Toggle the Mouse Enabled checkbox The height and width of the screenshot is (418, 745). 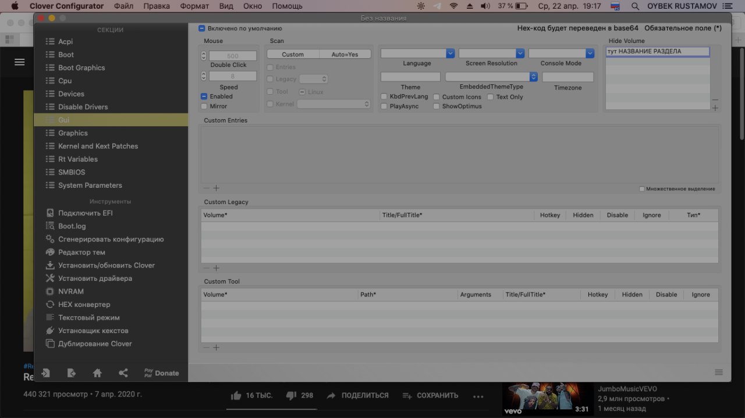204,97
